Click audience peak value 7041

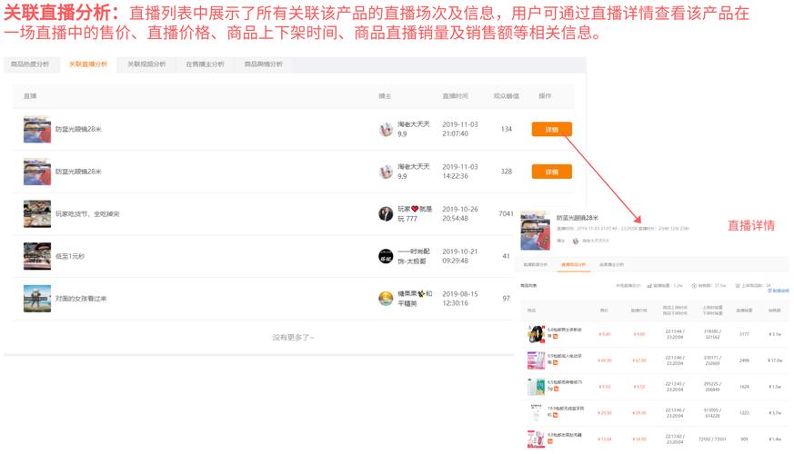pos(506,214)
